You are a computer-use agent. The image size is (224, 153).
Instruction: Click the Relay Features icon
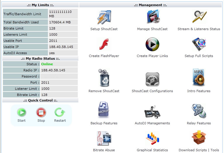point(199,111)
